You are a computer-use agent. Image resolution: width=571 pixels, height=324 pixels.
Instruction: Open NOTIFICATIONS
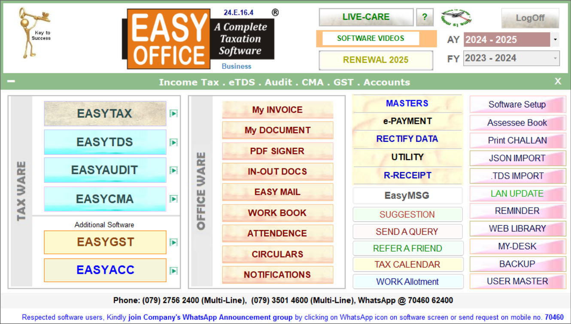pos(277,275)
